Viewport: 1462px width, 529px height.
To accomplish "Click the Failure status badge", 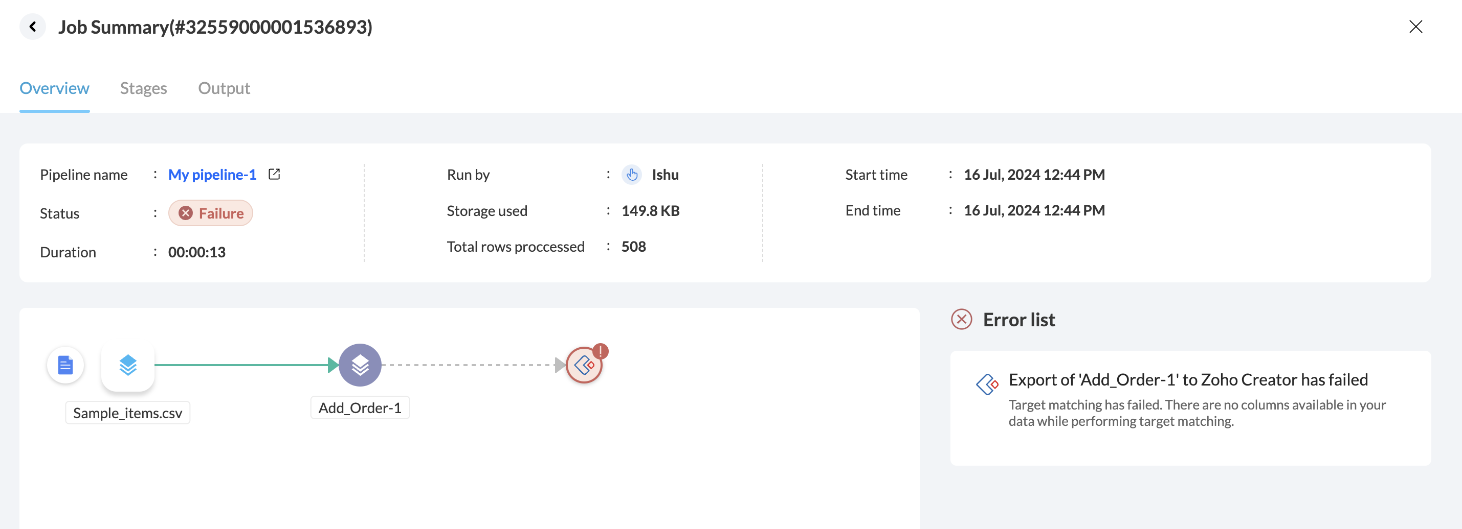I will (x=211, y=213).
